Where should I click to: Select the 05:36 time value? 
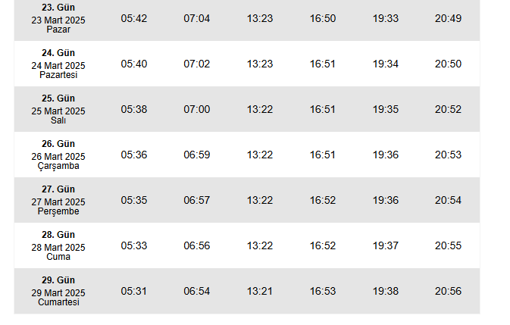134,155
